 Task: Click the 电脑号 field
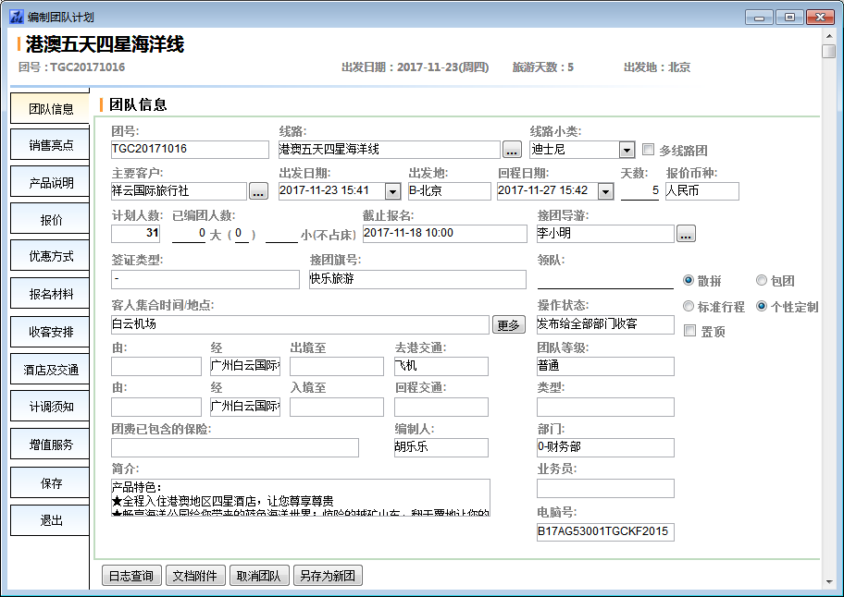click(x=605, y=532)
